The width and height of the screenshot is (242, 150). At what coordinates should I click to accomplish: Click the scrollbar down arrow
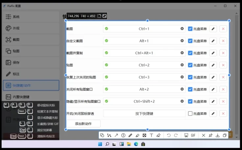point(236,137)
